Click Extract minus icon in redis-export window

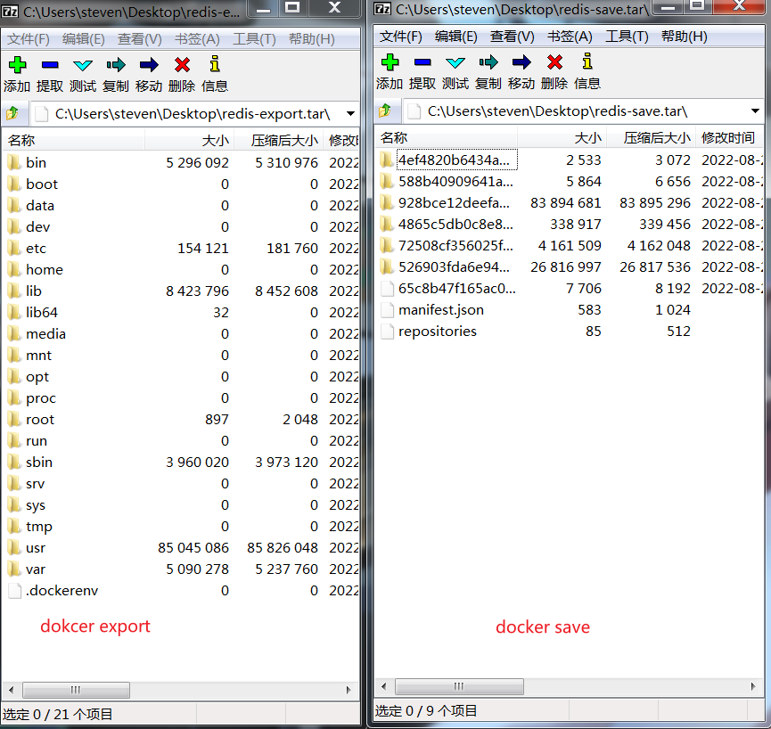[50, 64]
